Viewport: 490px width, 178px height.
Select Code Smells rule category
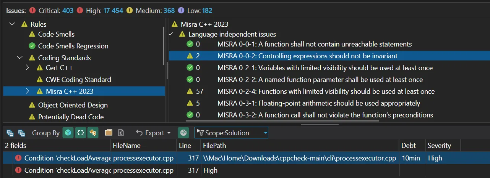point(56,34)
